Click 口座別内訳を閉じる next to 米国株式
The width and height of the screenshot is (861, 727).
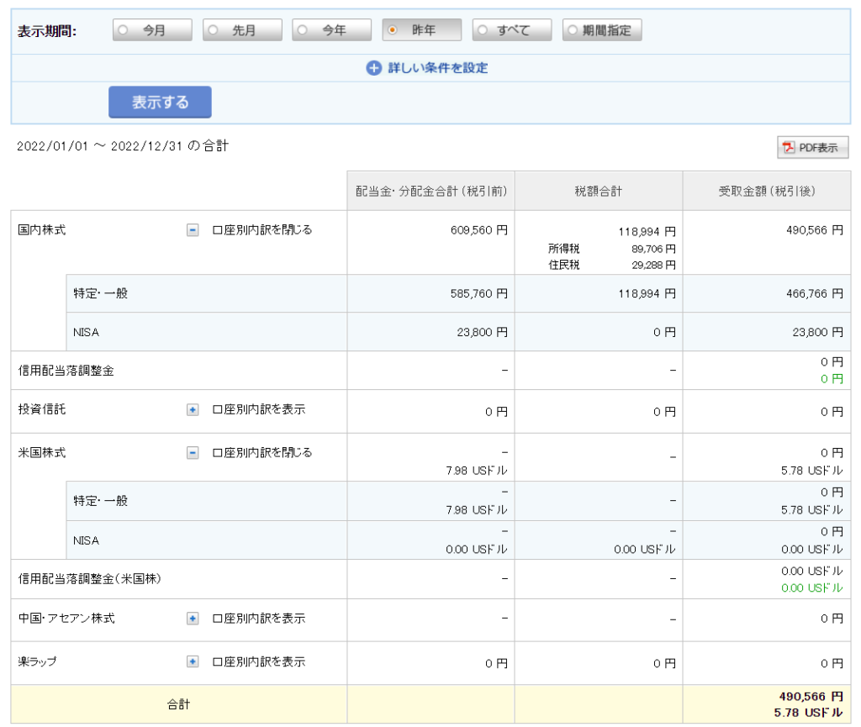[x=261, y=453]
